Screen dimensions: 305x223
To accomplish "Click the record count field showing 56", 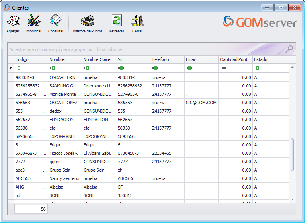I will [x=31, y=209].
